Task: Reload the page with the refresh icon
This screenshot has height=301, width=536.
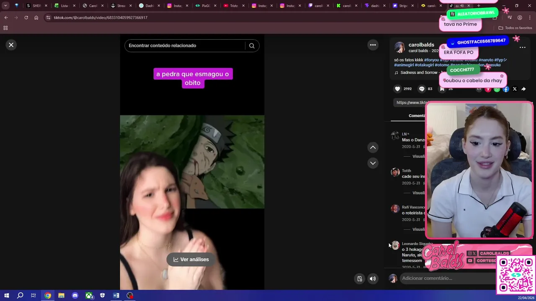Action: click(x=26, y=18)
